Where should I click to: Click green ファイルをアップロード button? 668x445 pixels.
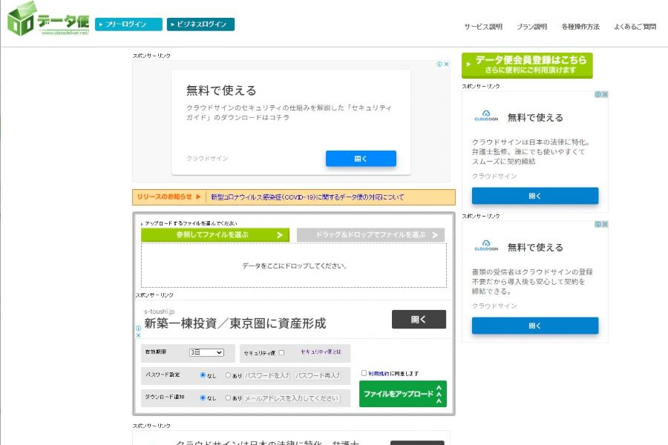pos(403,394)
